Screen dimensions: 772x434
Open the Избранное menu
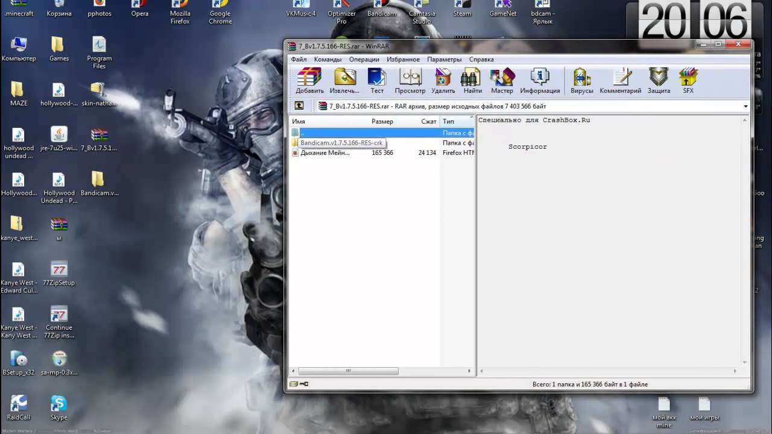[x=403, y=59]
